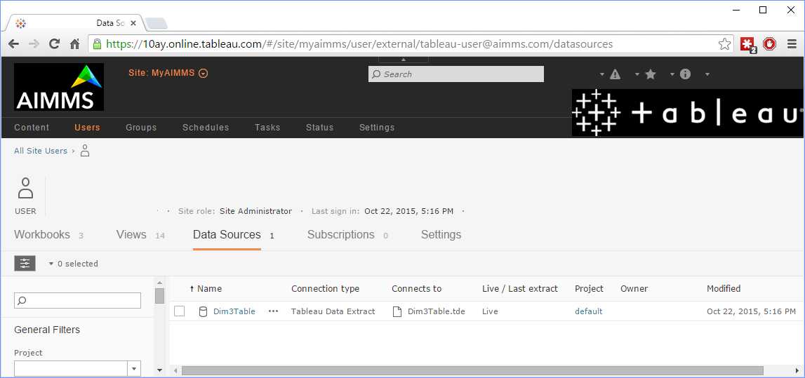
Task: Sort by Connection type column header
Action: [326, 289]
